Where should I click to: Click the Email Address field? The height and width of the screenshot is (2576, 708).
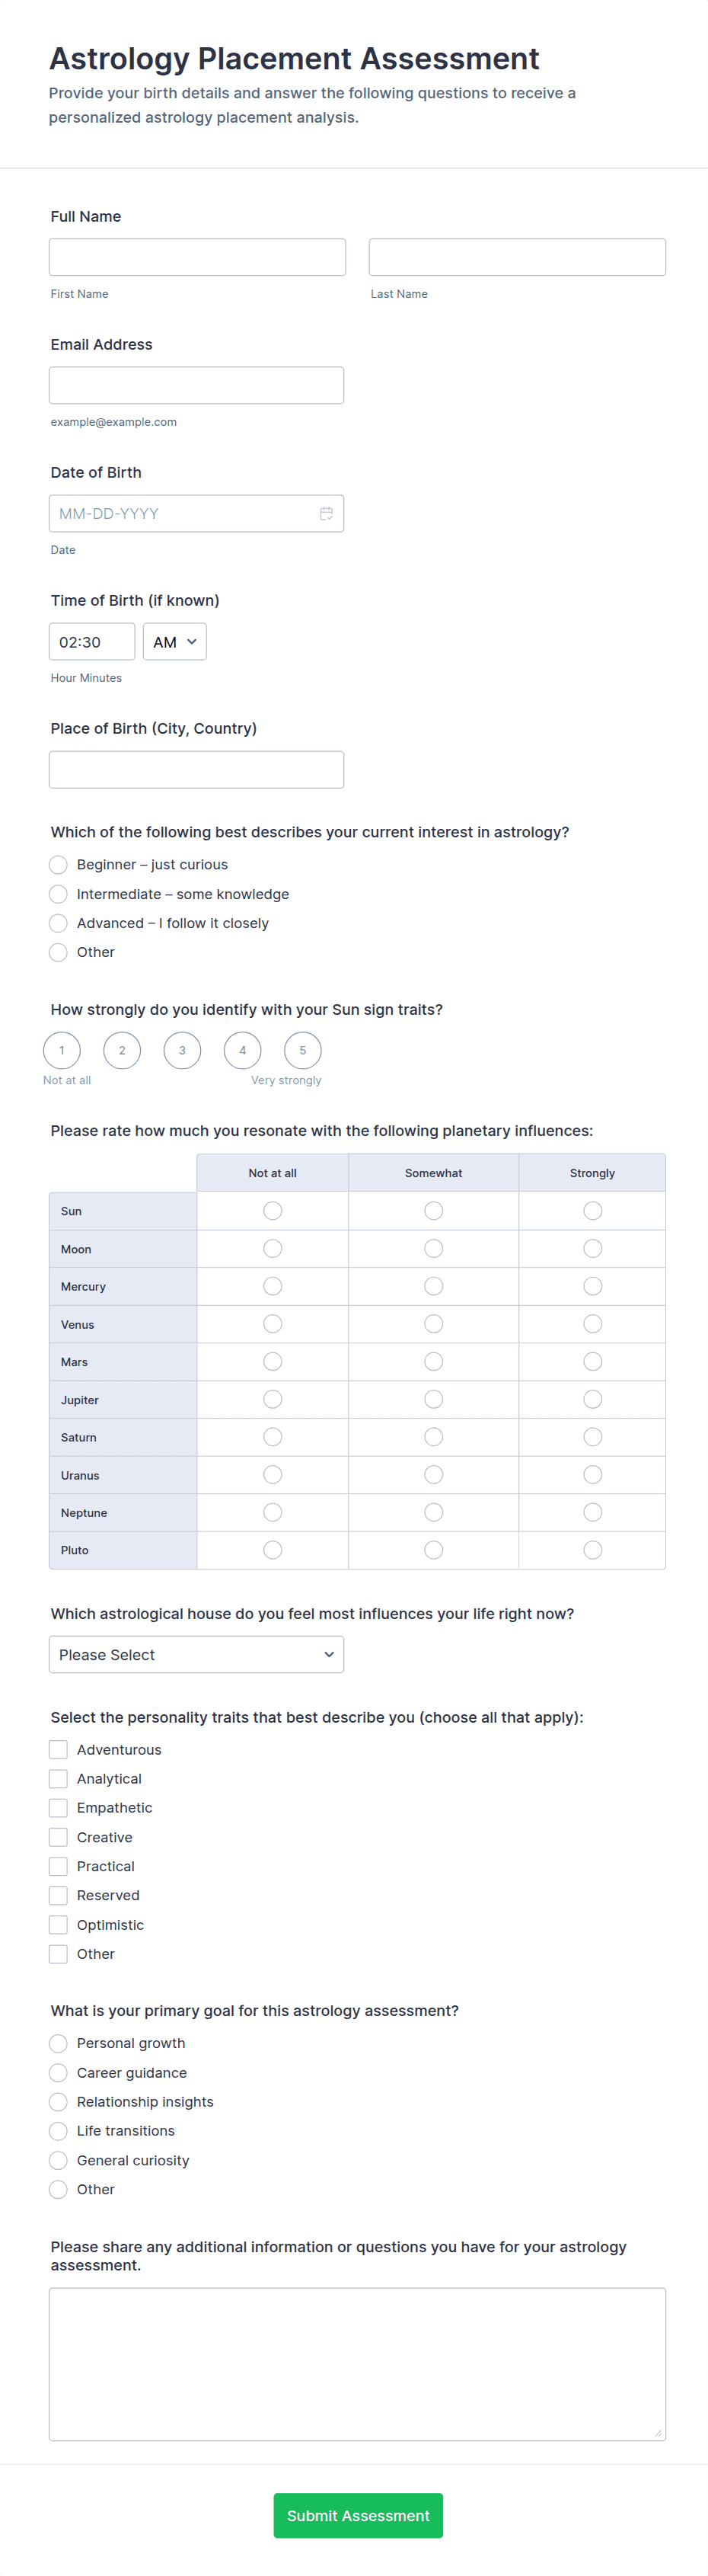click(196, 385)
